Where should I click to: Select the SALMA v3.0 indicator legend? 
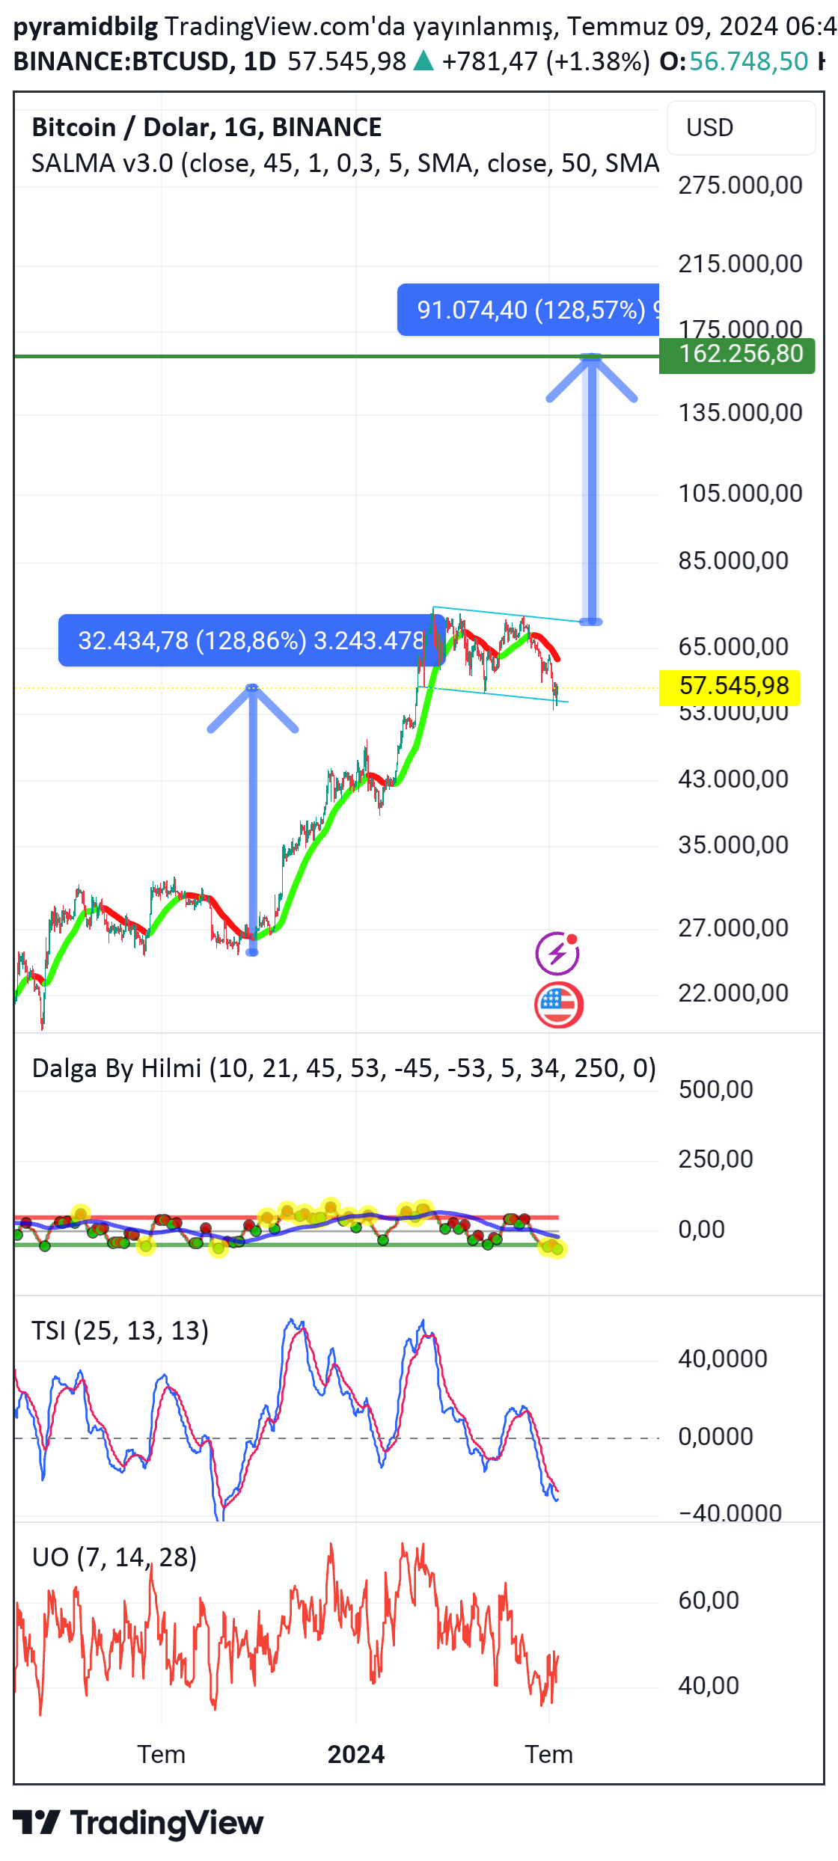345,163
